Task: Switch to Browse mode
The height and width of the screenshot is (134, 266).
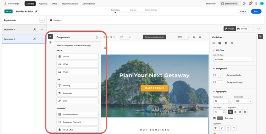Action: (x=242, y=29)
